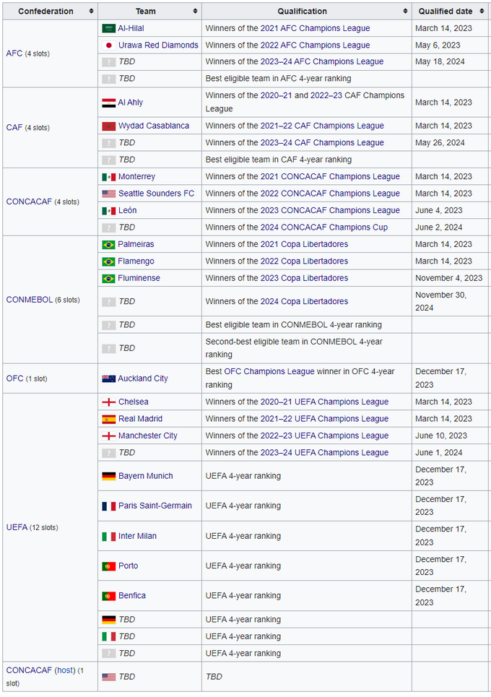Sort by Qualification column sort arrows
Viewport: 491px width, 697px height.
pyautogui.click(x=405, y=12)
